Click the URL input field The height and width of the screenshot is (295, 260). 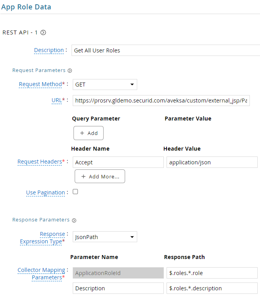point(161,101)
